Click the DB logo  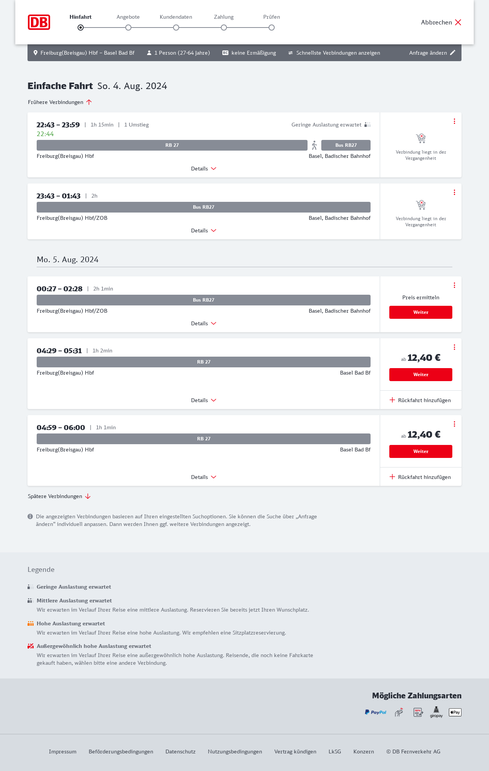click(x=39, y=22)
